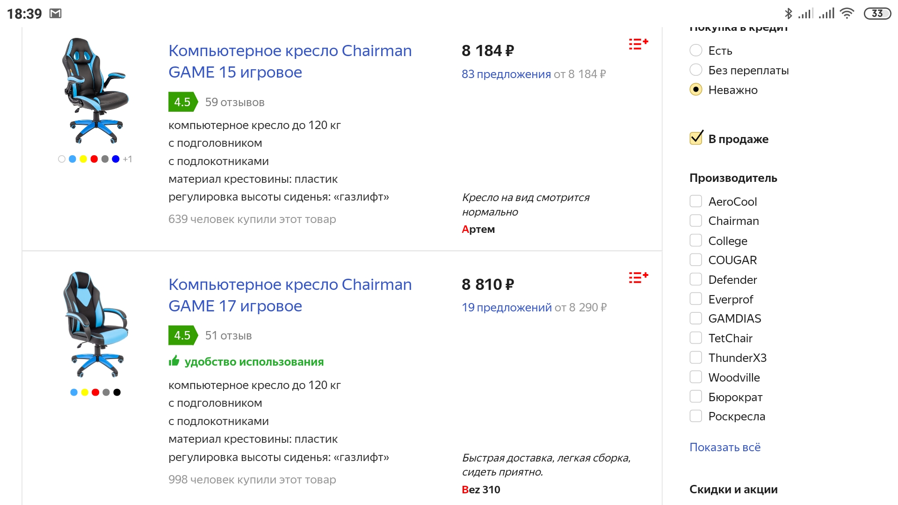898x505 pixels.
Task: Pick the red color swatch for GAME 15
Action: 94,159
